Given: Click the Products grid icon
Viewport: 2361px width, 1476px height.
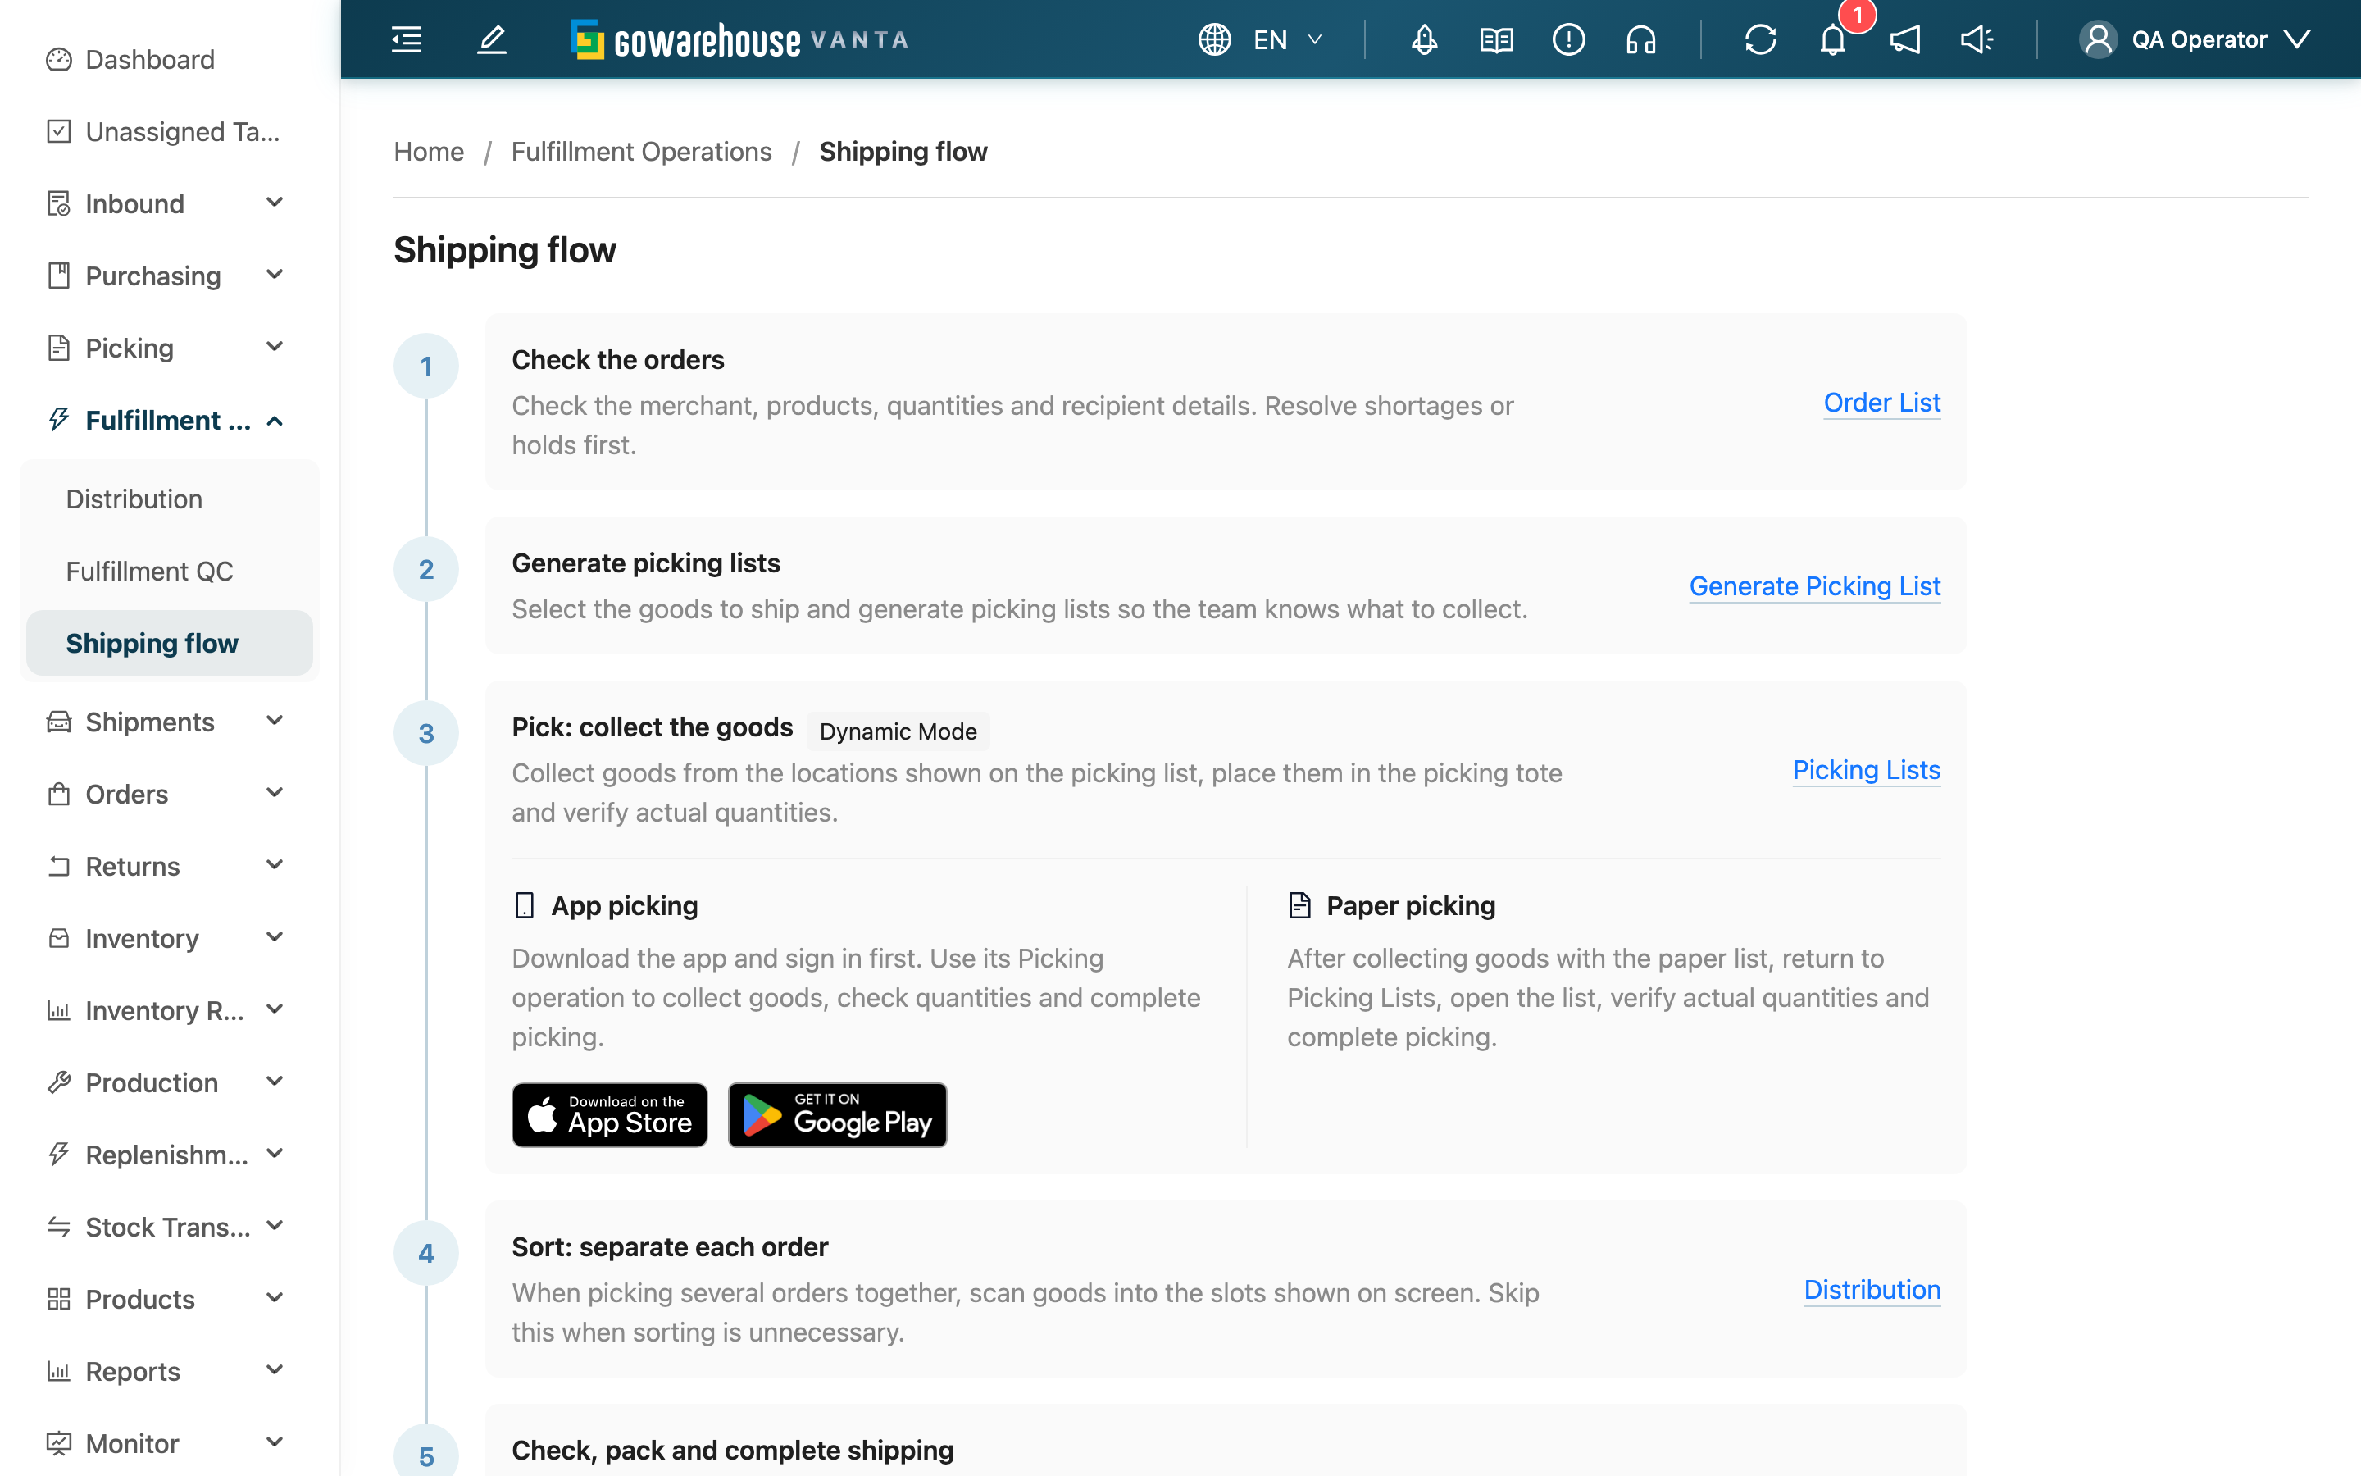Looking at the screenshot, I should point(58,1300).
